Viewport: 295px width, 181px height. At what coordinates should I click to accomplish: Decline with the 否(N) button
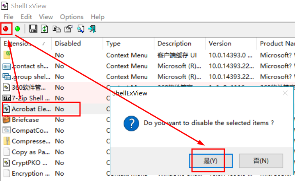tap(261, 161)
